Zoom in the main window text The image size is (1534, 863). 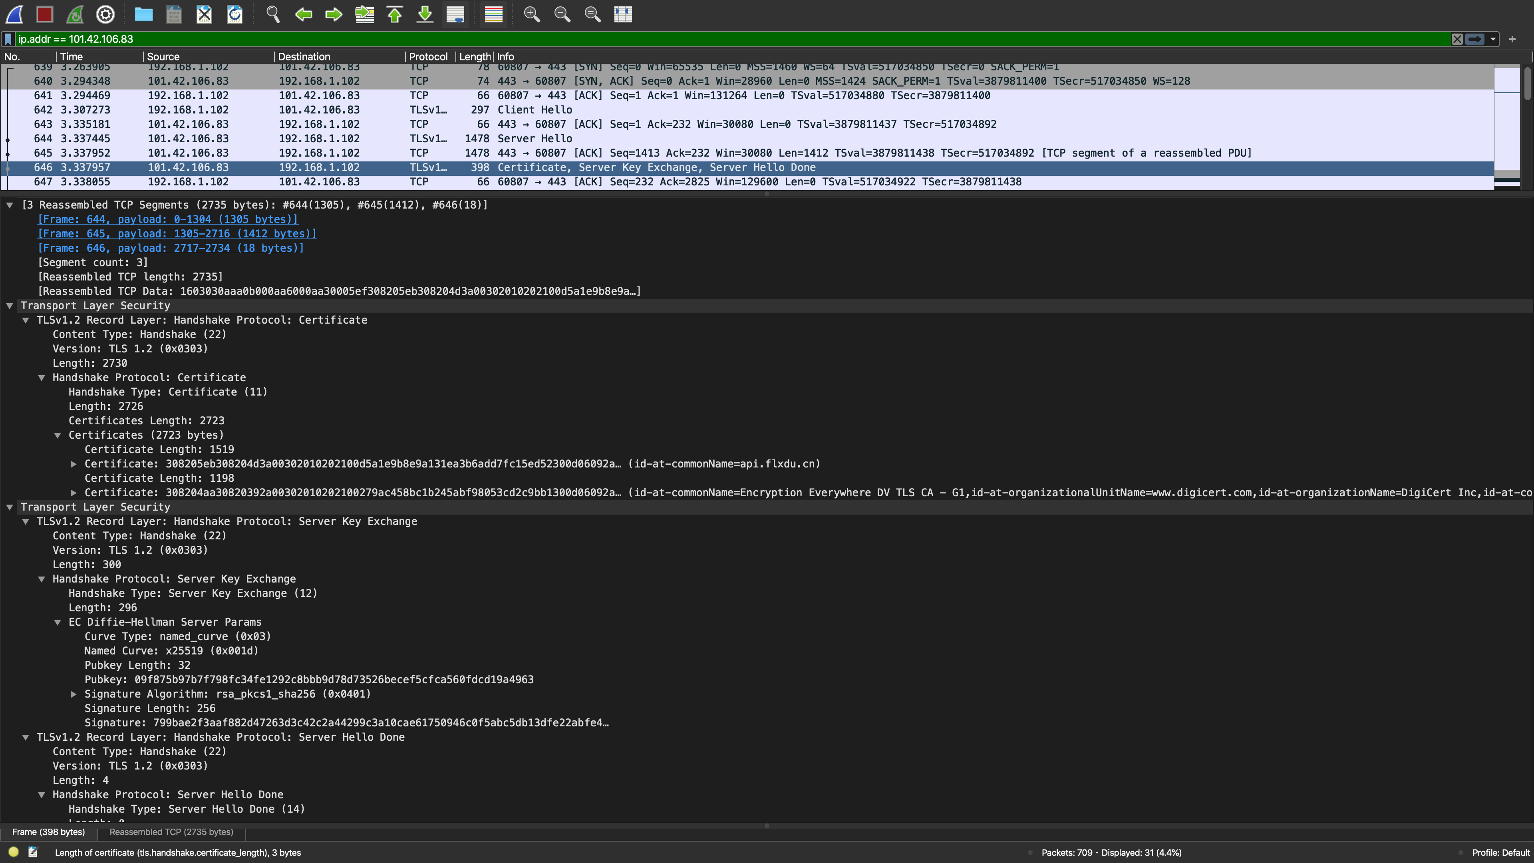tap(532, 14)
